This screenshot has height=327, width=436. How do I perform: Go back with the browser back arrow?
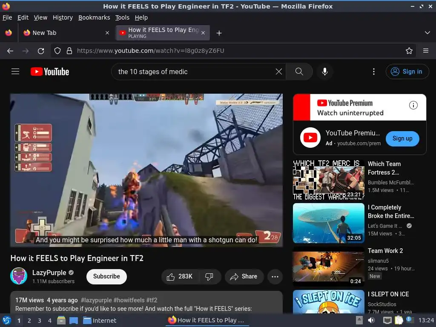[10, 51]
